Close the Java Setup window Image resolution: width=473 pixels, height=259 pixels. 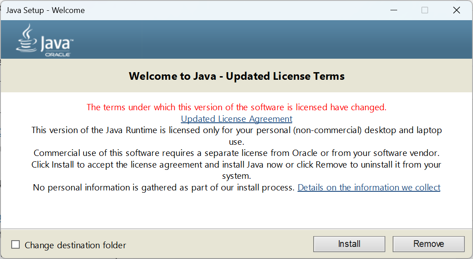(456, 10)
